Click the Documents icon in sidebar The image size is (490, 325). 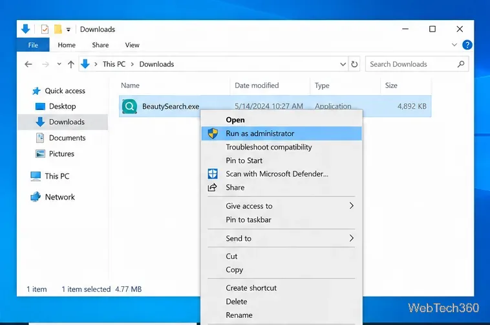coord(40,138)
